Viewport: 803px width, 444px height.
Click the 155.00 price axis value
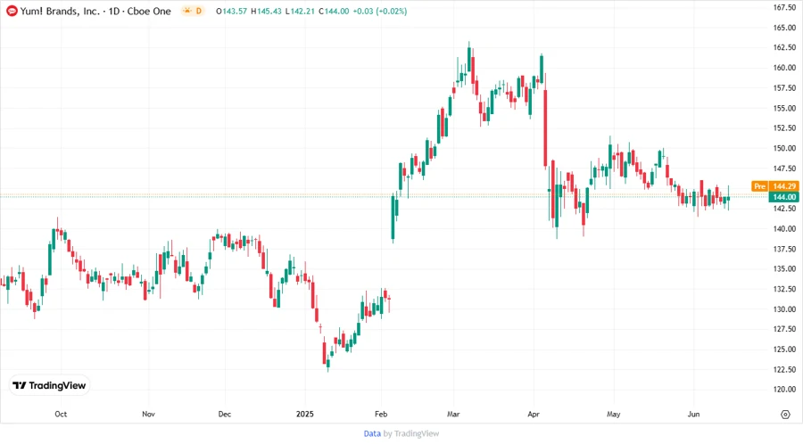coord(784,108)
